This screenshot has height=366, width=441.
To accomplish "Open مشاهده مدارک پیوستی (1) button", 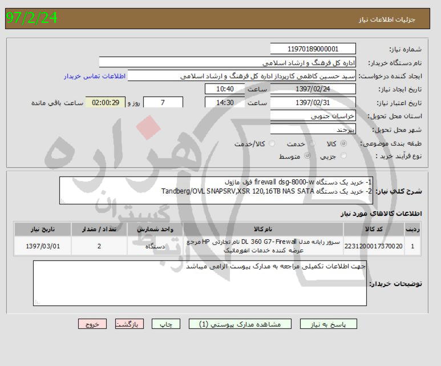I will pyautogui.click(x=240, y=324).
